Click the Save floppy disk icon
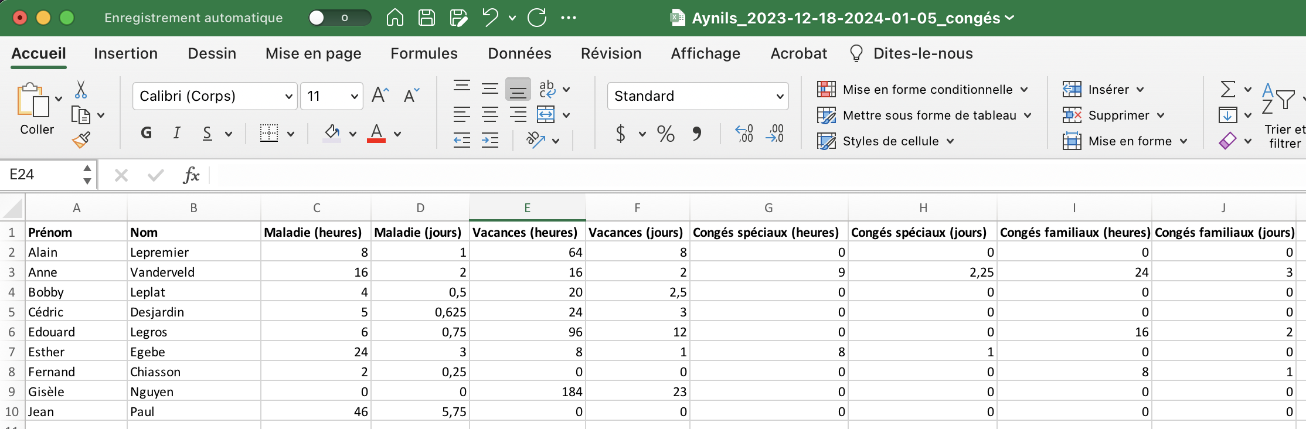 tap(427, 18)
